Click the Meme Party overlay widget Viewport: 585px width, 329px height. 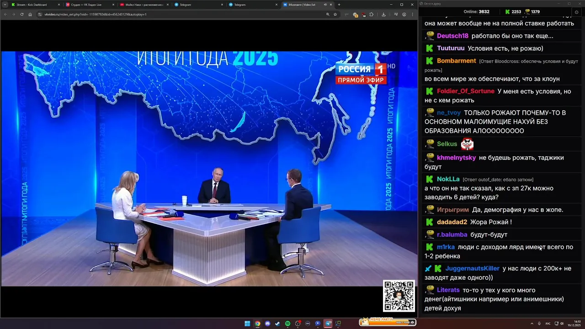point(388,322)
